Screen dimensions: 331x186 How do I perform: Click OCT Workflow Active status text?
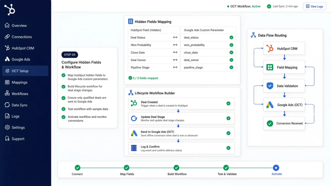pyautogui.click(x=245, y=6)
